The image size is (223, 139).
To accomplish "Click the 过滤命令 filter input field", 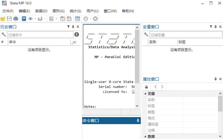I will point(40,35).
